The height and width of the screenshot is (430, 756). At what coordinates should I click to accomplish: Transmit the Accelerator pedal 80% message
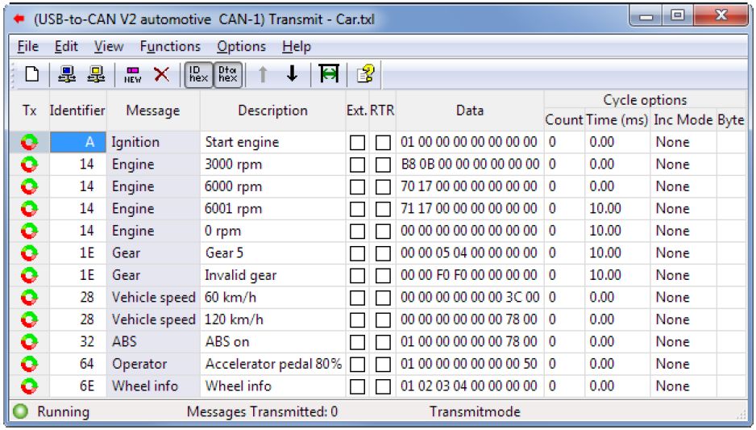[x=29, y=365]
